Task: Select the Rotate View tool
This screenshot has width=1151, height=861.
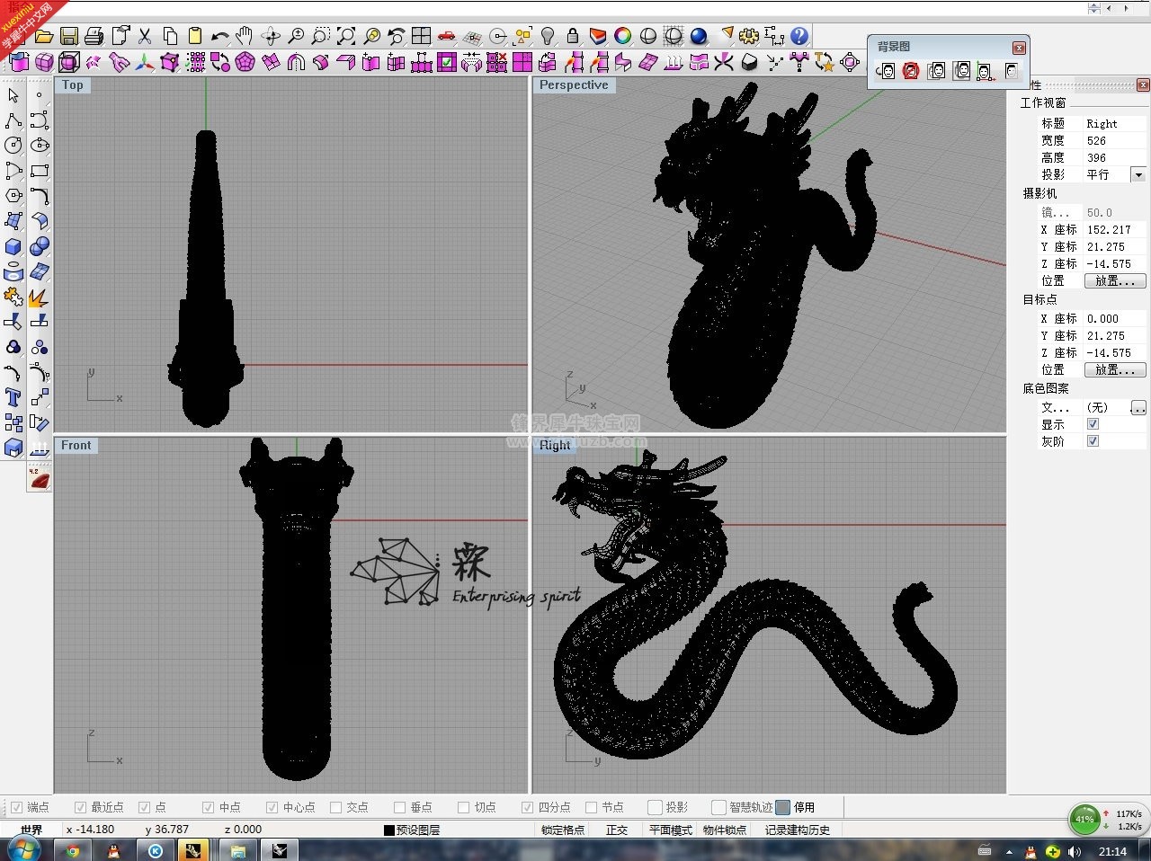Action: point(271,37)
